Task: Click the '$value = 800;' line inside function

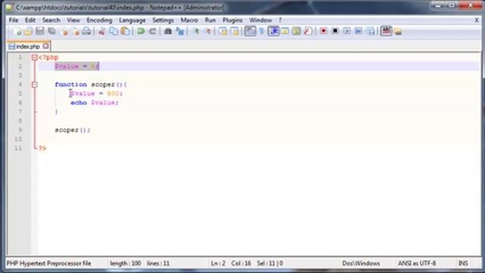Action: [x=96, y=93]
